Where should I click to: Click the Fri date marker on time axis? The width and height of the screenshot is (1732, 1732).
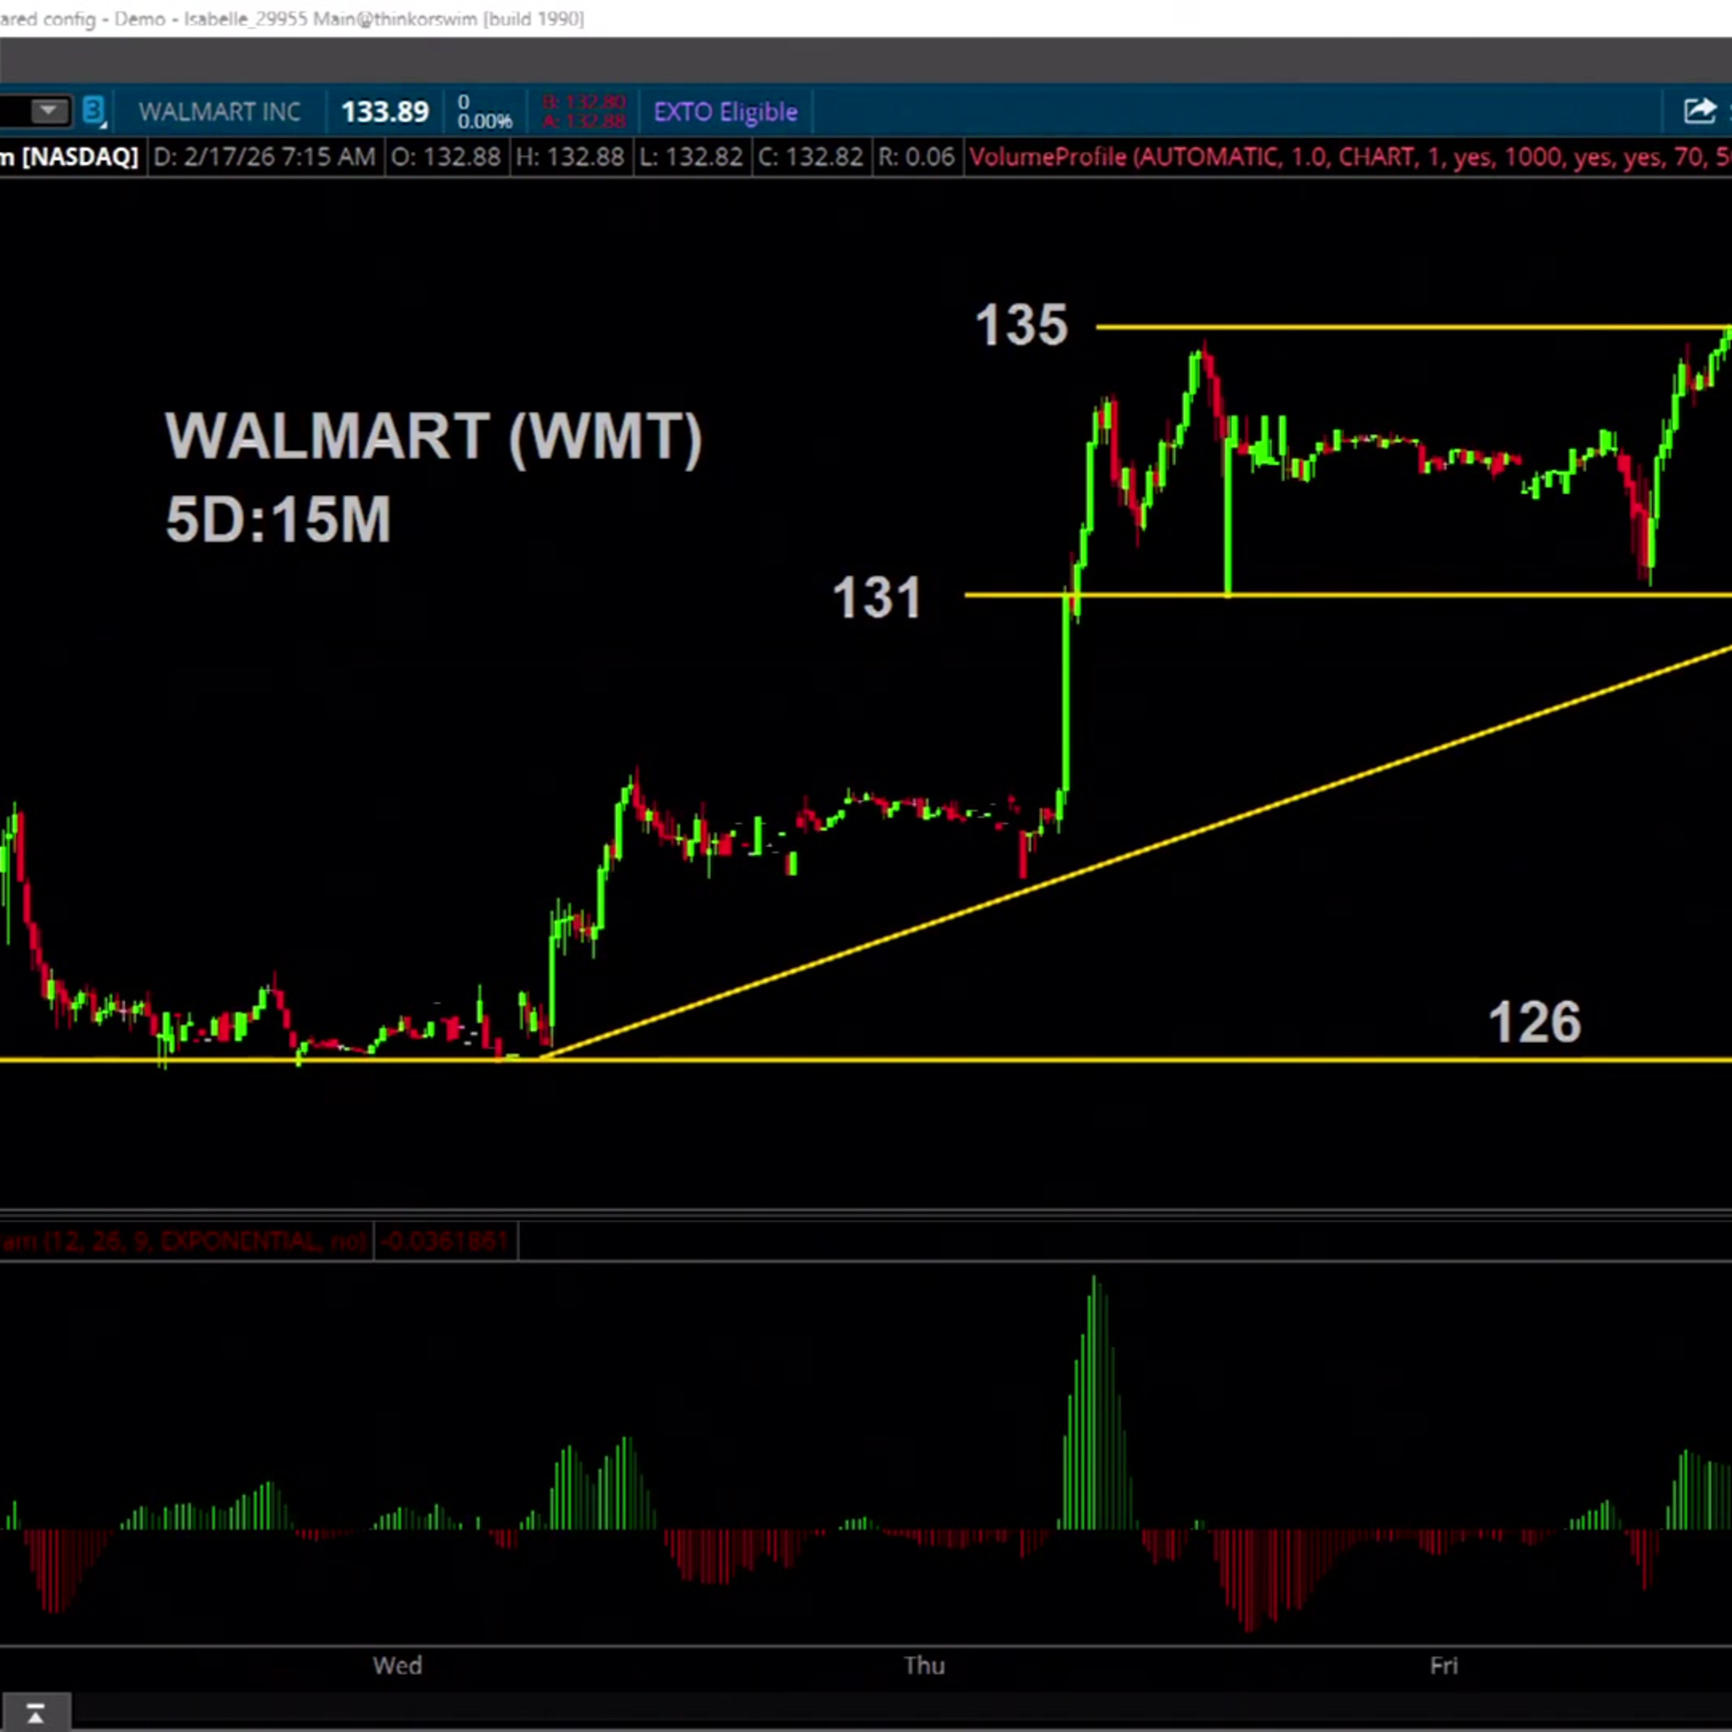click(x=1443, y=1666)
